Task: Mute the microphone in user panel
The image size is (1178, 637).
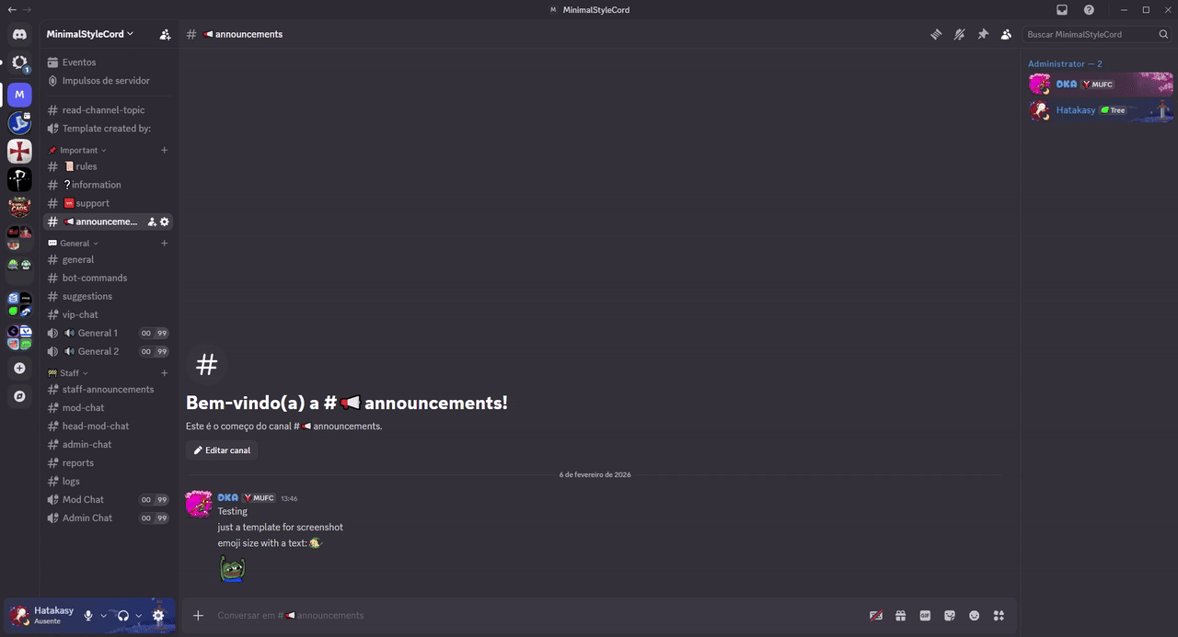Action: [88, 616]
